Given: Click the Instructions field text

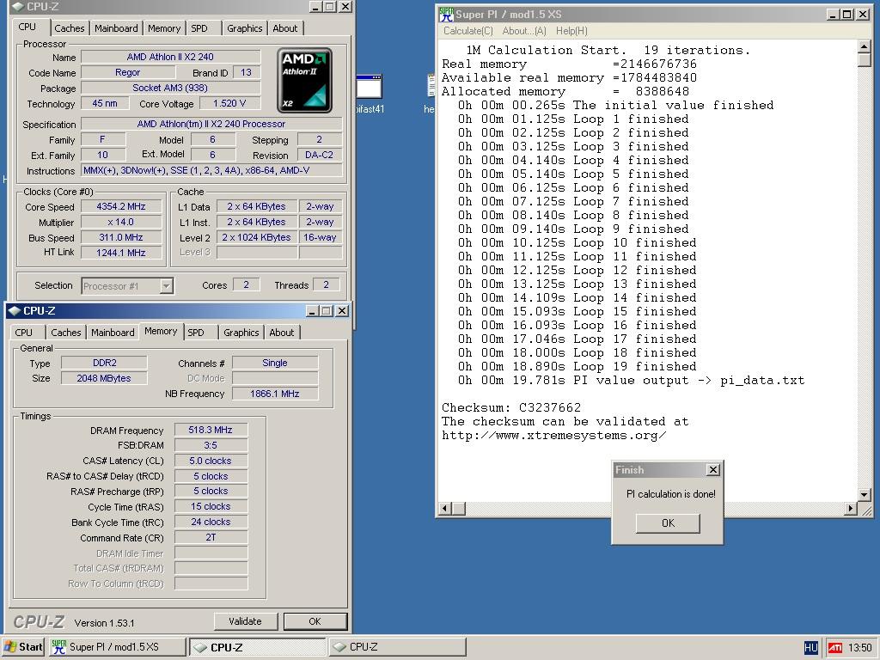Looking at the screenshot, I should 211,171.
